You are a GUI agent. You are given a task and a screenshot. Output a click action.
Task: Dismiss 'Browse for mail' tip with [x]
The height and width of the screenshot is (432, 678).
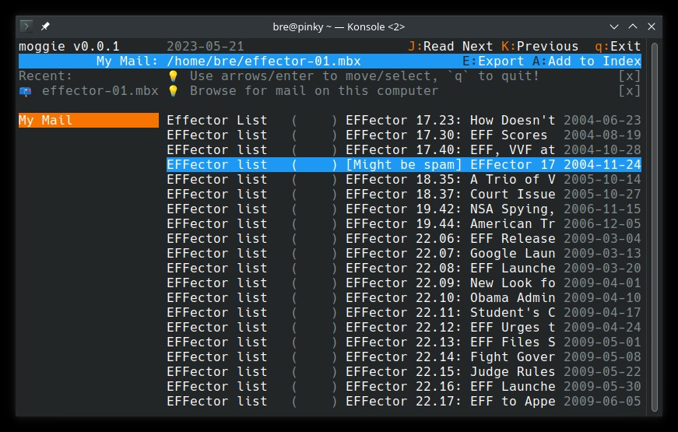(x=629, y=91)
